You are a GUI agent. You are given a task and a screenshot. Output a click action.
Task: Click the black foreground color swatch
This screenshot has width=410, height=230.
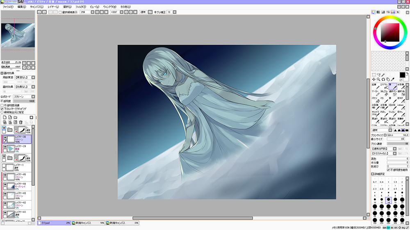[402, 75]
